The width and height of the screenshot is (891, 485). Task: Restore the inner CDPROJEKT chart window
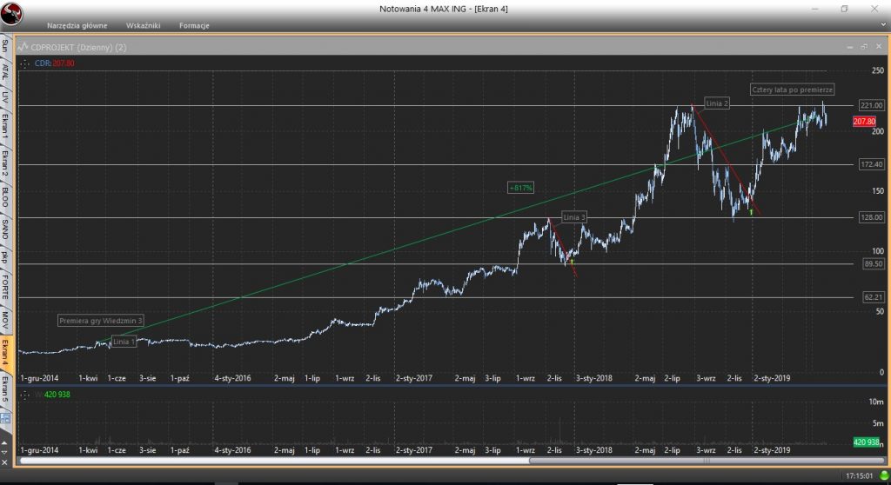864,45
